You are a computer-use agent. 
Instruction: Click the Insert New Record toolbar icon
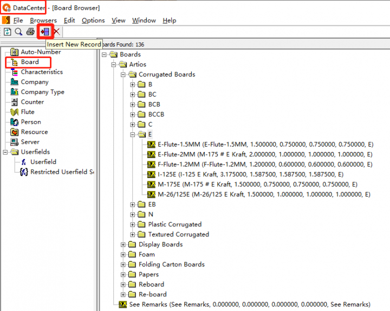44,31
